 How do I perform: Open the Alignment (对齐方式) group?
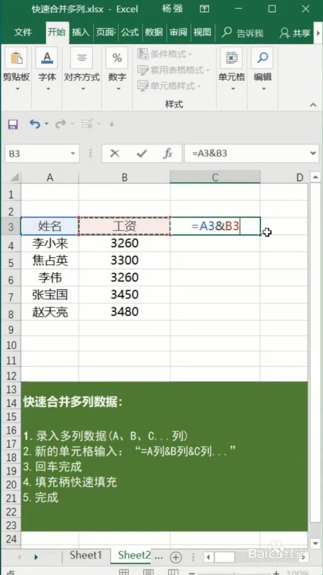tap(82, 70)
